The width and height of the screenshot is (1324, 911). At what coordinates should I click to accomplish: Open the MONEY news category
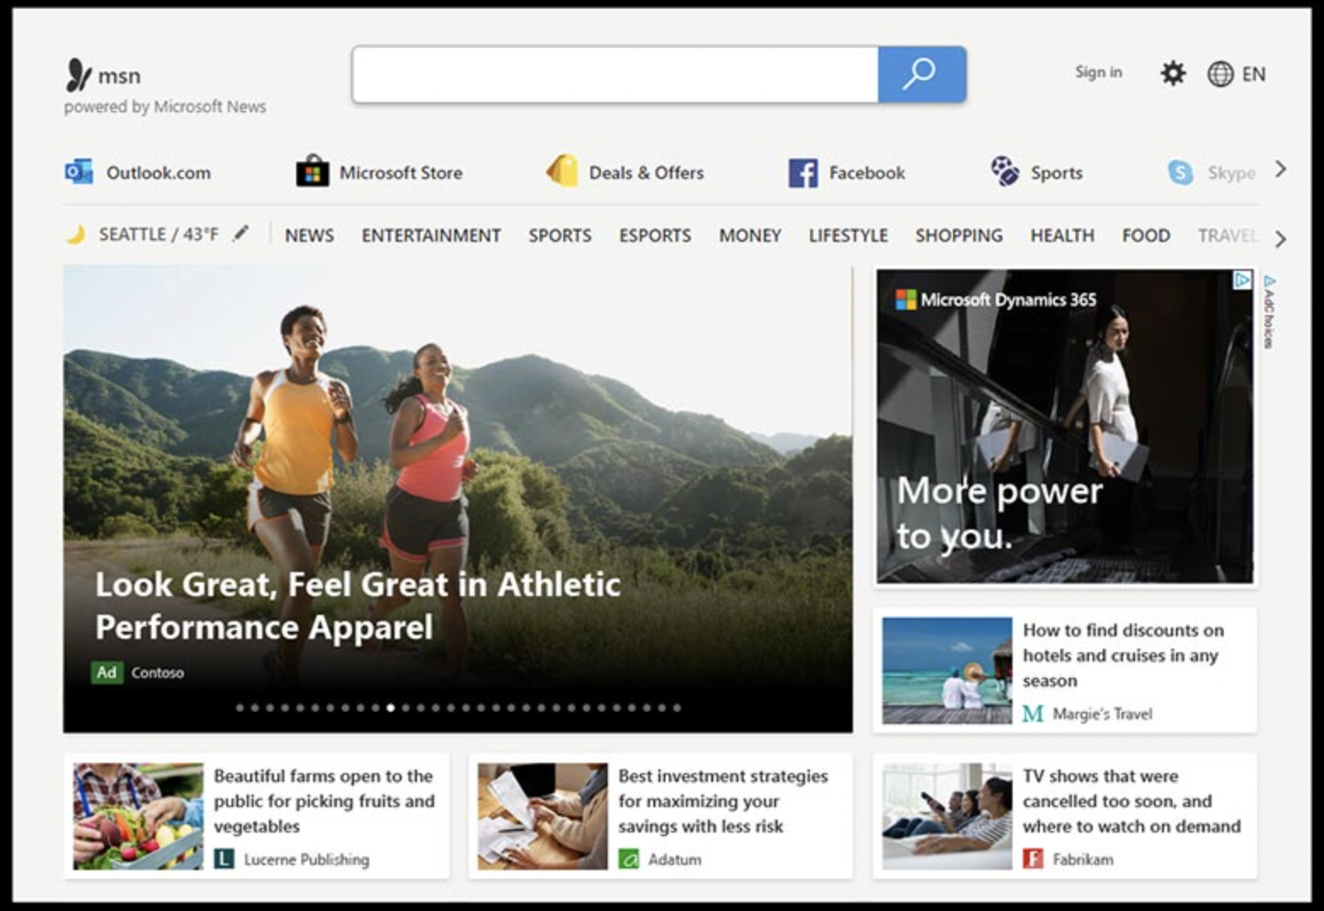(749, 236)
